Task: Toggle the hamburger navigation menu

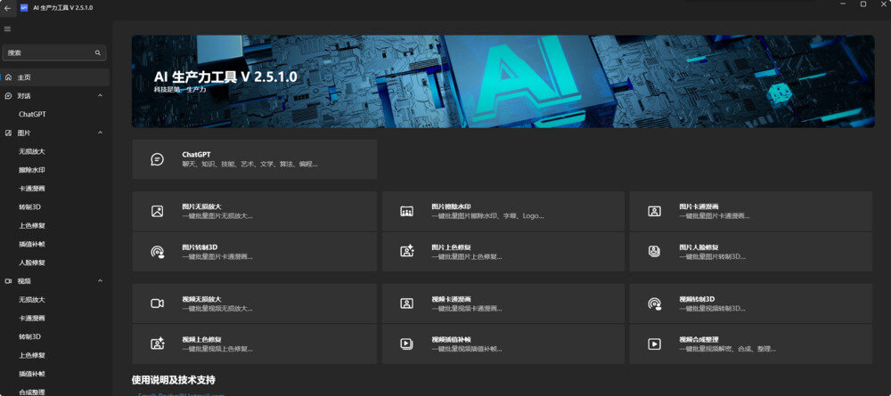Action: (x=7, y=29)
